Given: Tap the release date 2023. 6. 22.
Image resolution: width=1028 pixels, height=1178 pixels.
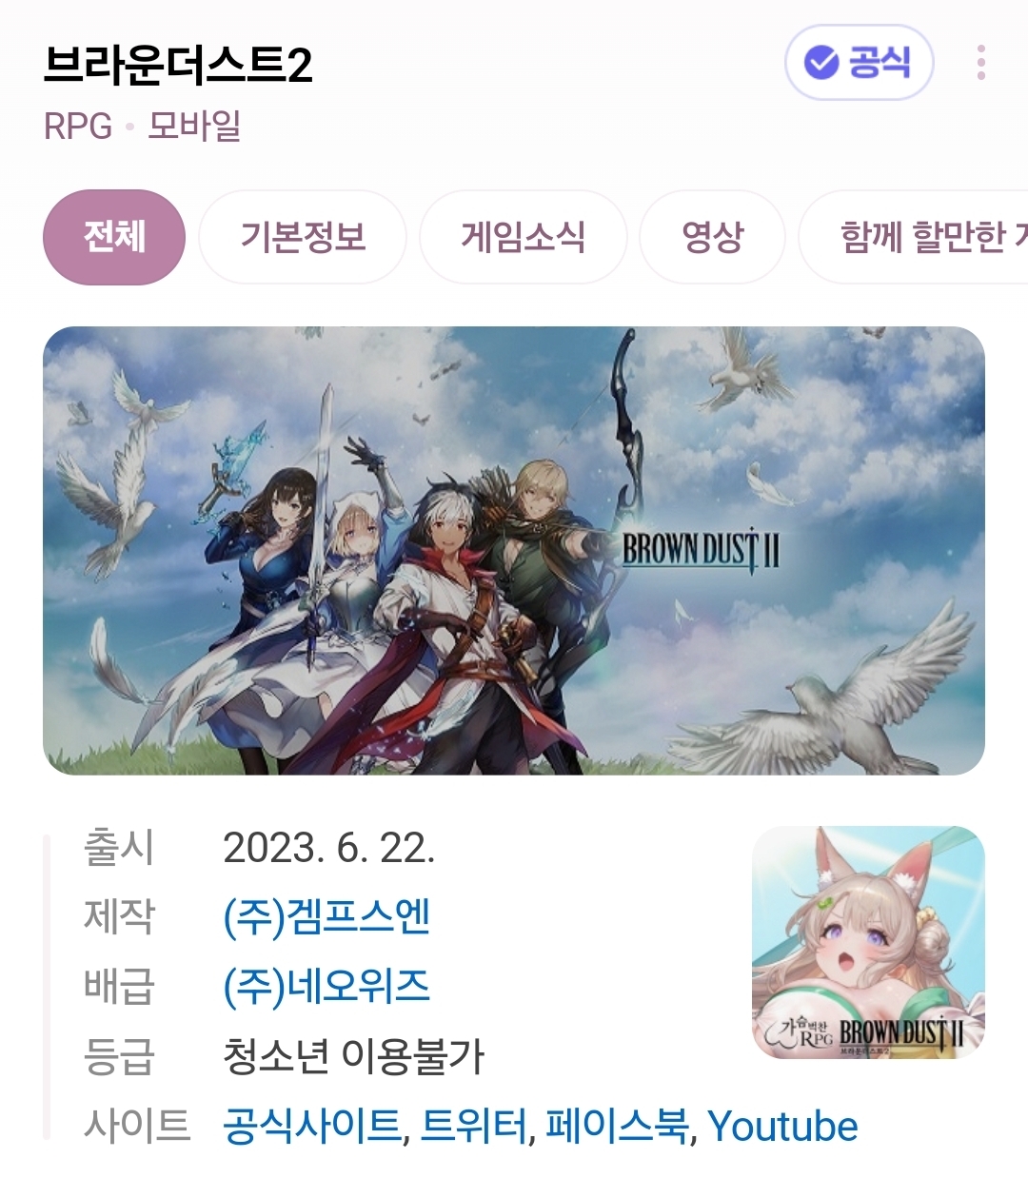Looking at the screenshot, I should pyautogui.click(x=328, y=848).
